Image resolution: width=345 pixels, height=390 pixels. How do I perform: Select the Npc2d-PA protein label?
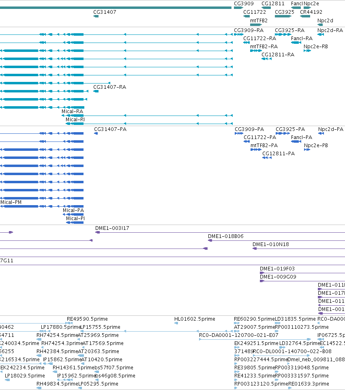click(x=330, y=129)
